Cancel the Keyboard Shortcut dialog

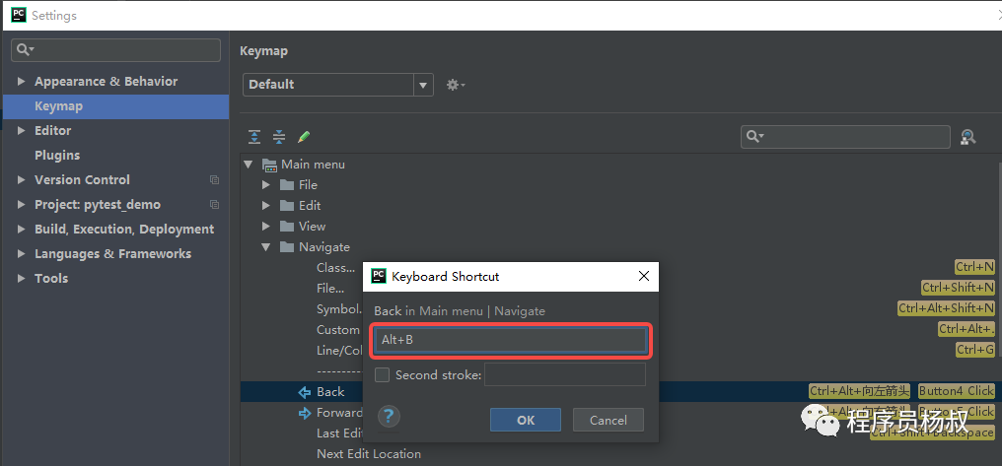click(x=608, y=420)
